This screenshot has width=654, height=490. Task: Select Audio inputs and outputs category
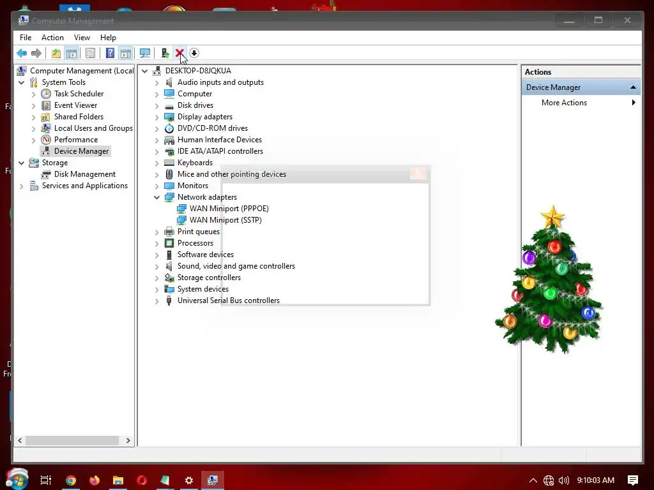(220, 82)
